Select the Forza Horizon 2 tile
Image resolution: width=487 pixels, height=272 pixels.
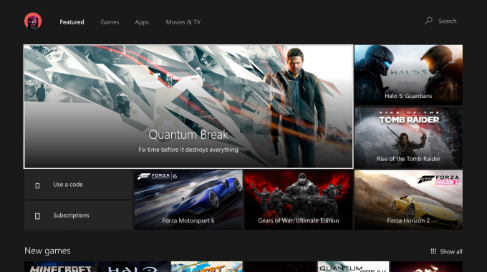click(408, 200)
